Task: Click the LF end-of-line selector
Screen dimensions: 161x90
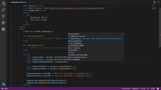Action: (x=148, y=88)
